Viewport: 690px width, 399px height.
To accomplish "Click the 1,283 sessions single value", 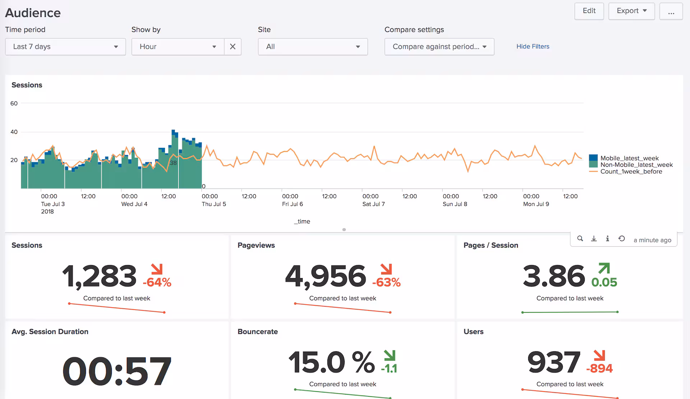I will [99, 276].
